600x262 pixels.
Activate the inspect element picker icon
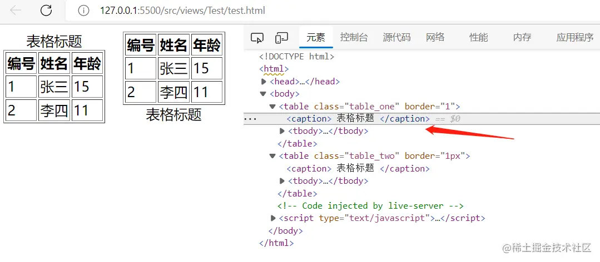pyautogui.click(x=257, y=38)
